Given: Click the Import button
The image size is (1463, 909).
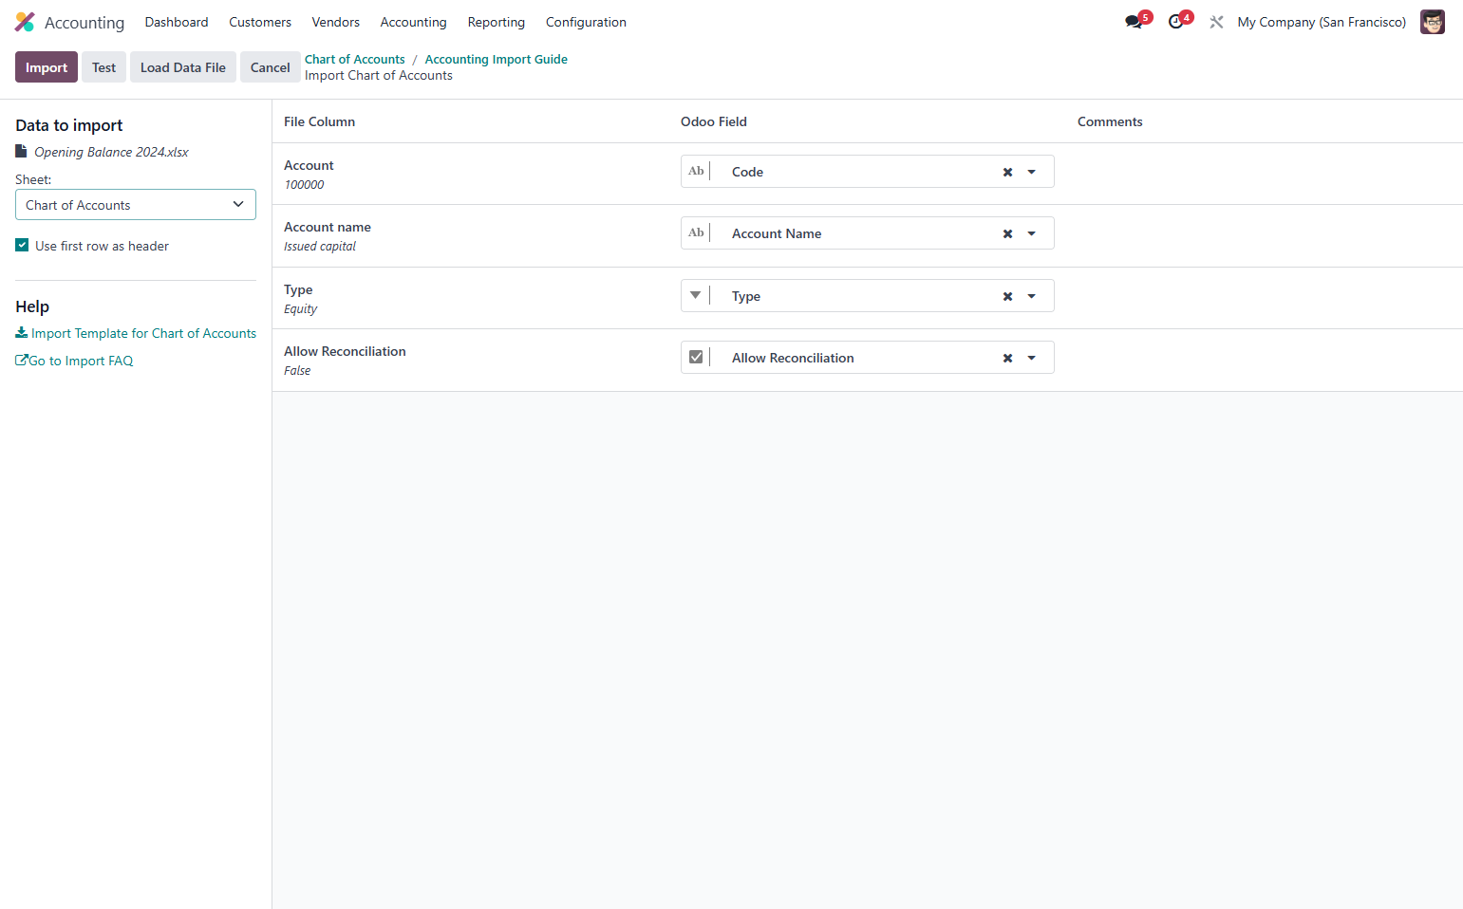Looking at the screenshot, I should (x=47, y=67).
